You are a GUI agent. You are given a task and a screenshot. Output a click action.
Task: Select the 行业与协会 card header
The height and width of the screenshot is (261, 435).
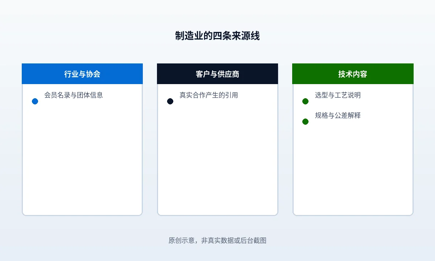[82, 74]
